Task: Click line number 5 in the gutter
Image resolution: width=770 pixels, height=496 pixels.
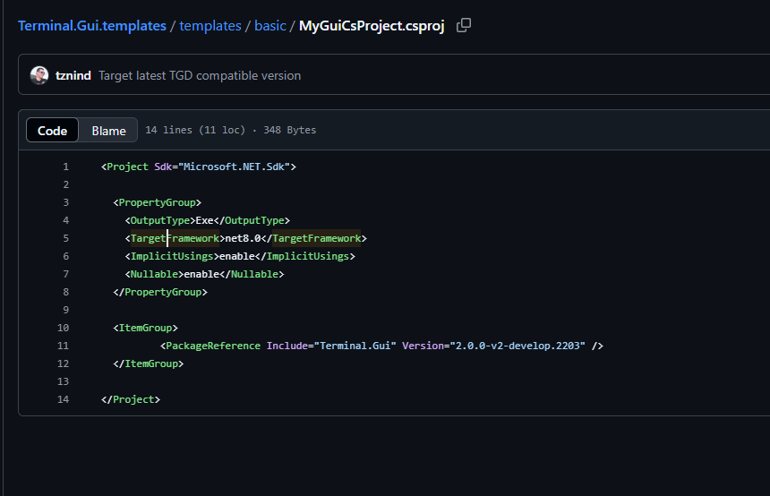Action: coord(65,238)
